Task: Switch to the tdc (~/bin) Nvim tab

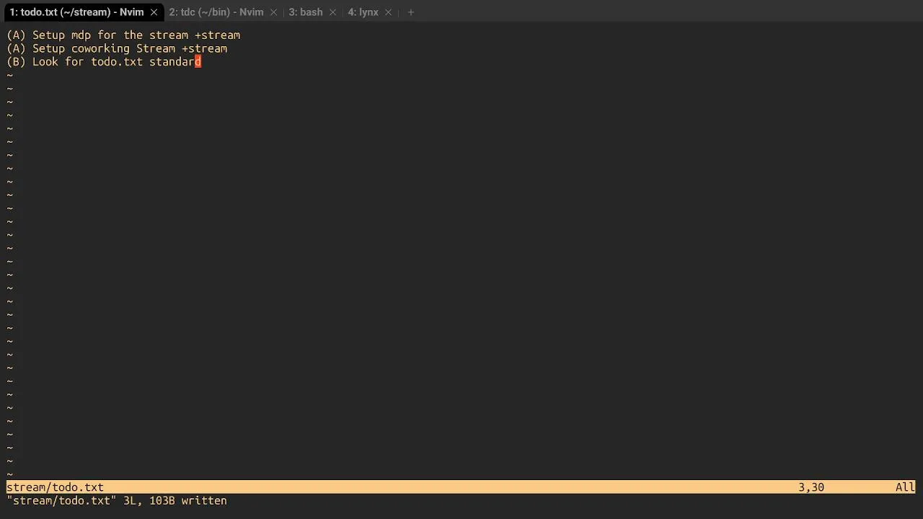Action: pyautogui.click(x=216, y=12)
